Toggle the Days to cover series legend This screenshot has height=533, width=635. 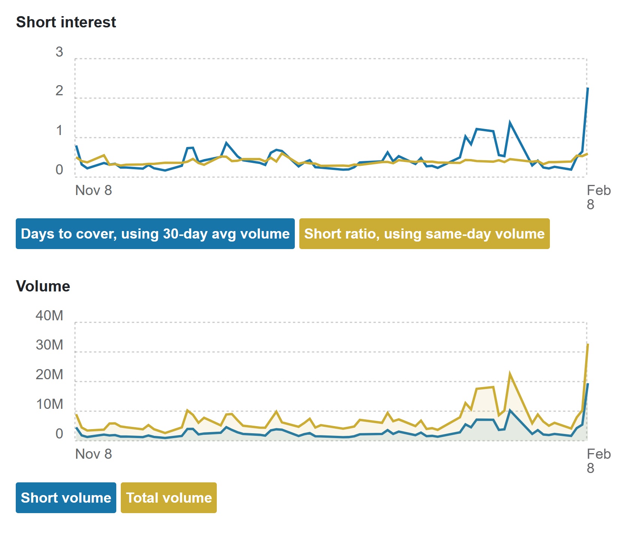click(x=155, y=234)
